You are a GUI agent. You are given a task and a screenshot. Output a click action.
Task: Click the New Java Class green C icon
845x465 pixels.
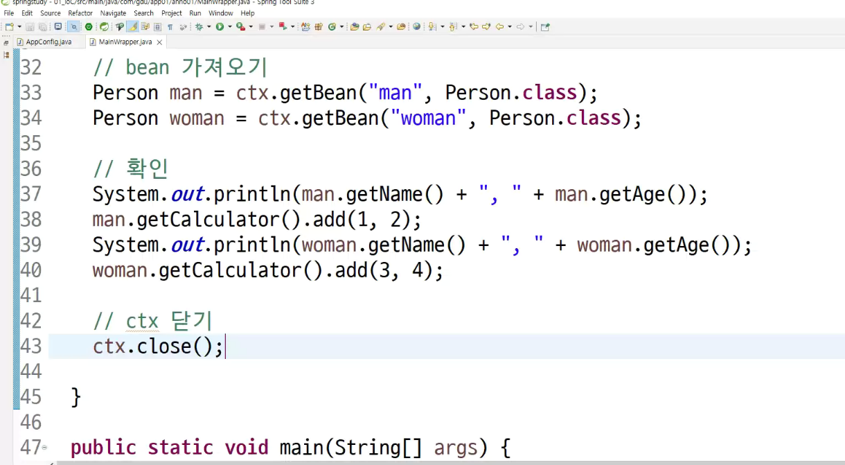(332, 27)
